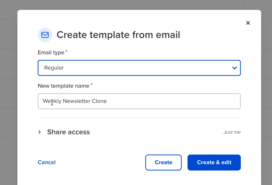
Task: Click the 'Create template from email' heading
Action: [x=118, y=35]
